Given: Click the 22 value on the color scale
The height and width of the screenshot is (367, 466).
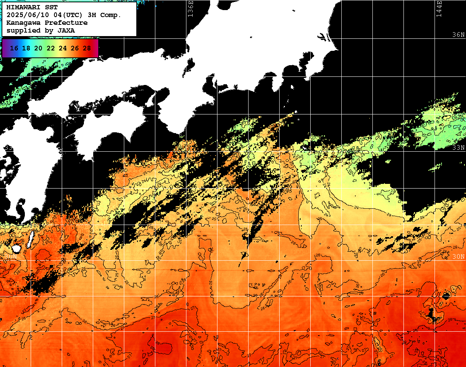Looking at the screenshot, I should click(x=50, y=48).
